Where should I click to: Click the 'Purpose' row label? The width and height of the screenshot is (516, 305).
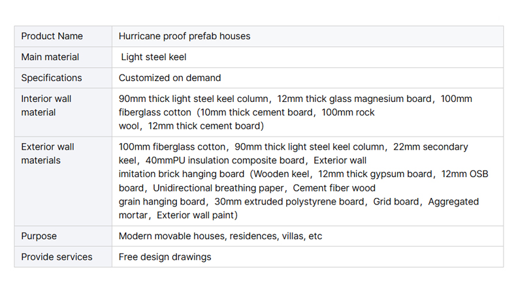coord(39,236)
